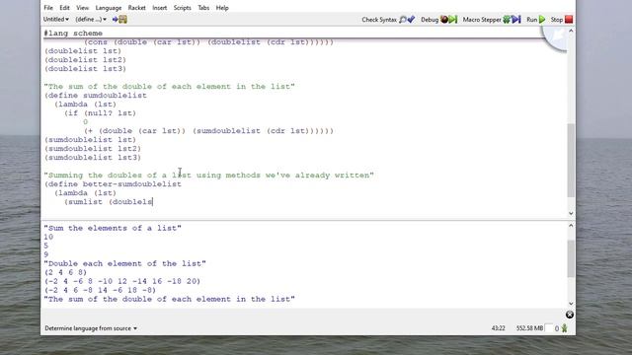The image size is (632, 355).
Task: Click the interactions pane scrollbar thumb
Action: (x=571, y=258)
